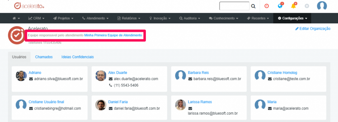Click the search magnifier icon
This screenshot has height=122, width=338.
[x=253, y=6]
